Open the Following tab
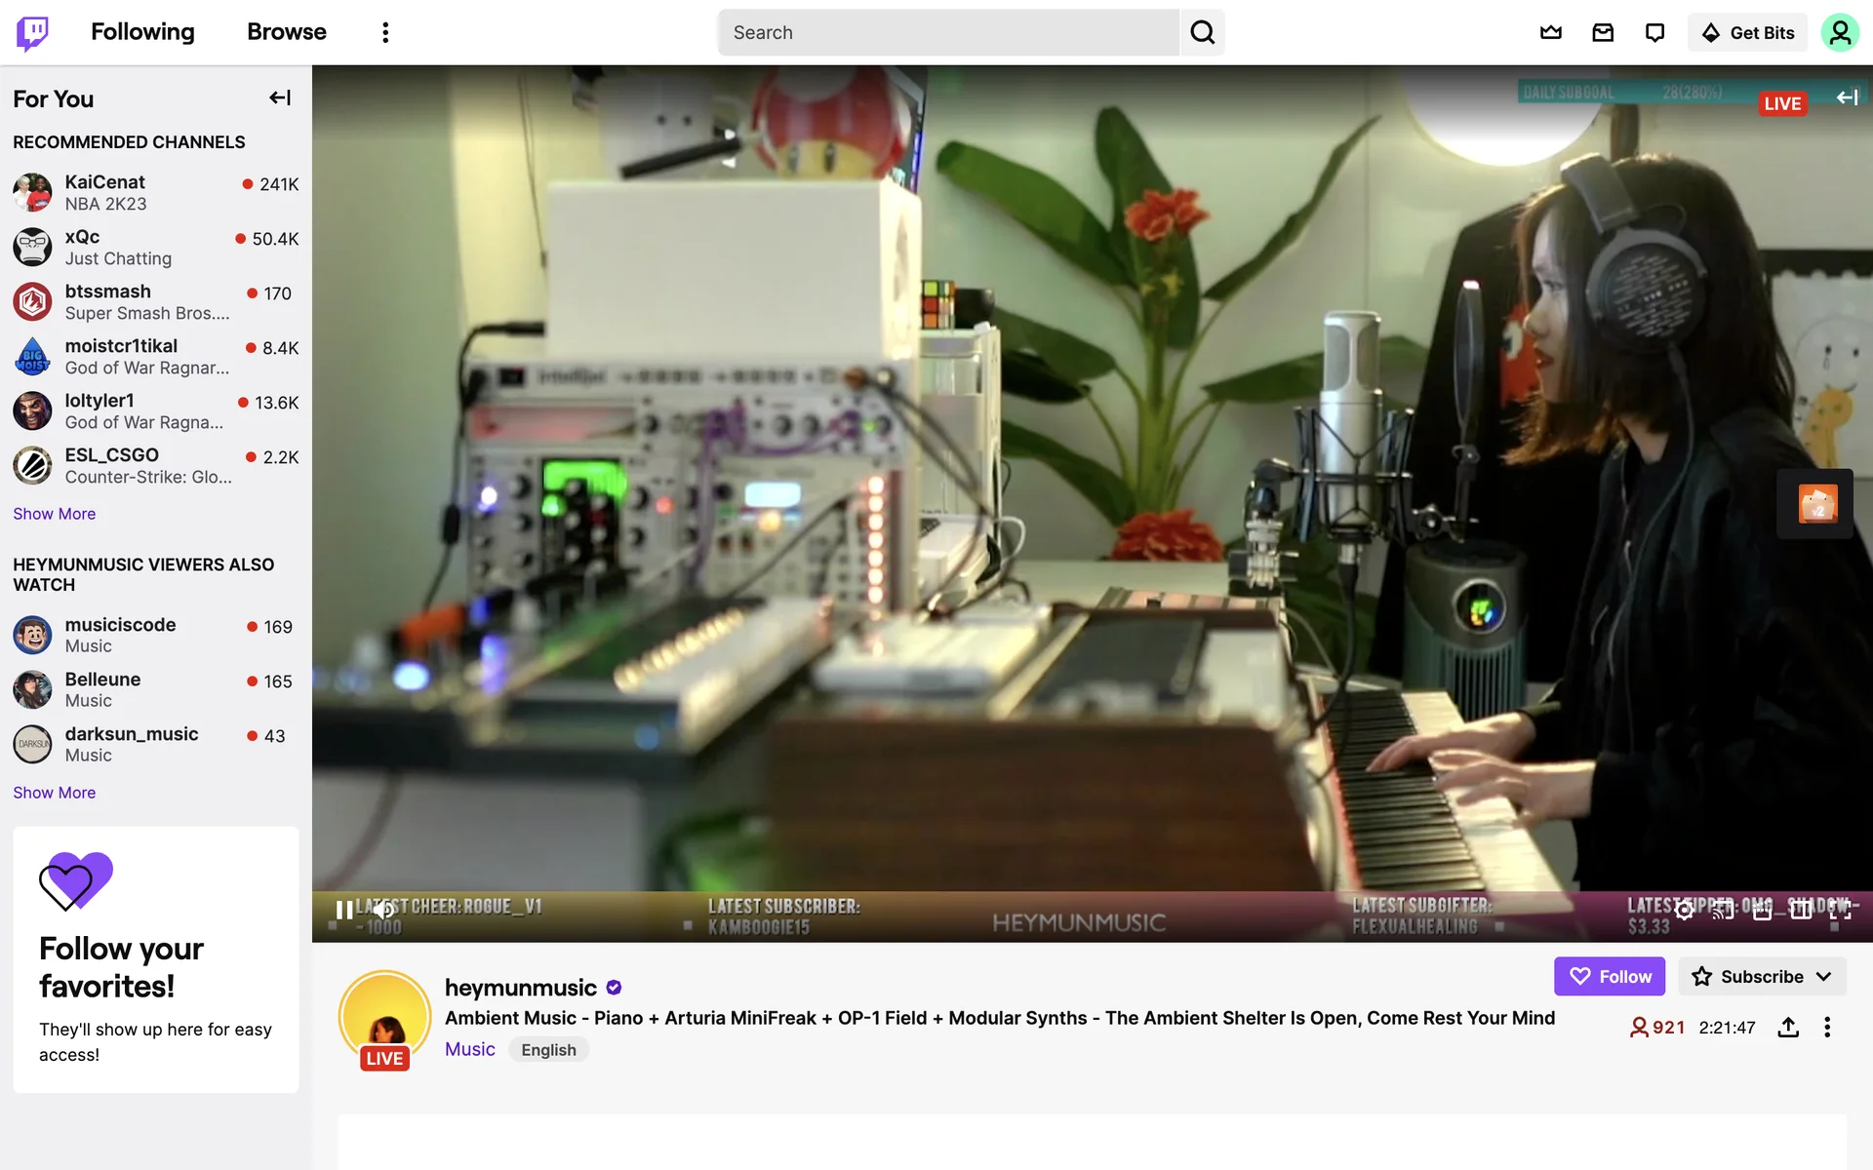 [142, 32]
